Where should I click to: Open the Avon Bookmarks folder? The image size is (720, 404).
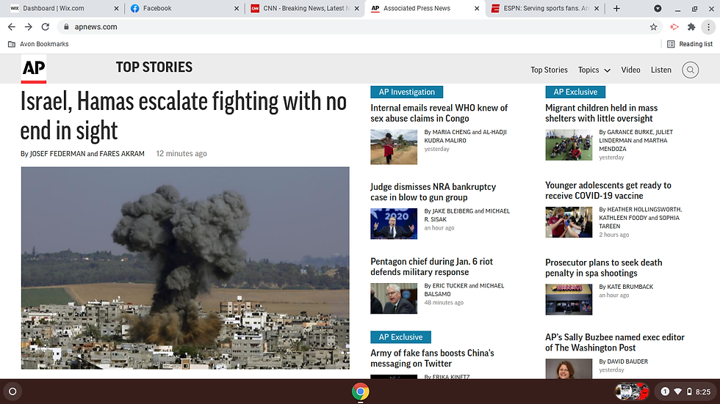click(x=38, y=44)
